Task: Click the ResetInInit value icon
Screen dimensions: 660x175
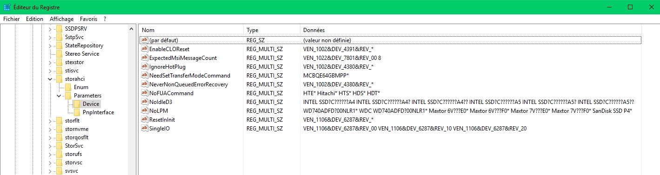Action: (x=145, y=120)
